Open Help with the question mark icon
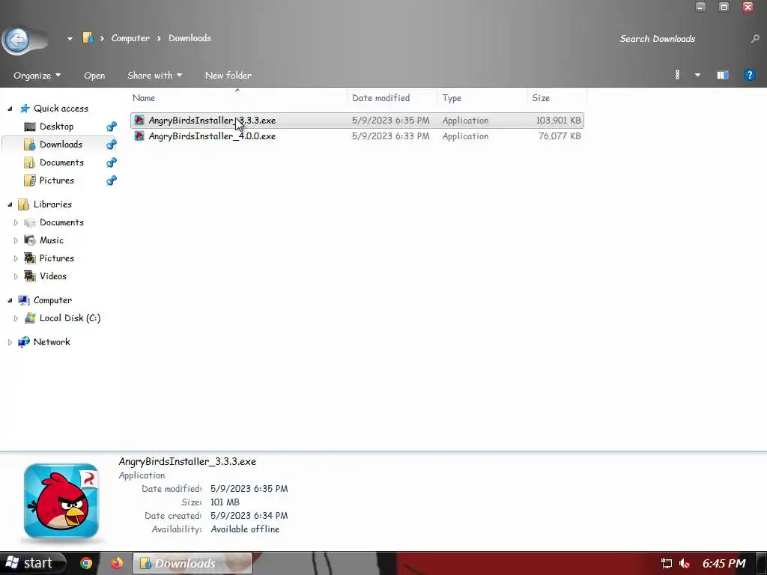767x575 pixels. coord(749,75)
